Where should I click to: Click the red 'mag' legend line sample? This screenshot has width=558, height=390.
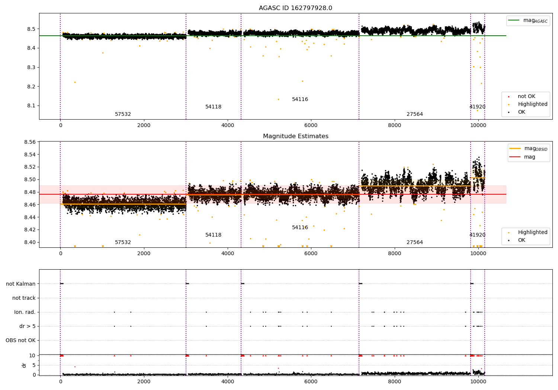(515, 157)
